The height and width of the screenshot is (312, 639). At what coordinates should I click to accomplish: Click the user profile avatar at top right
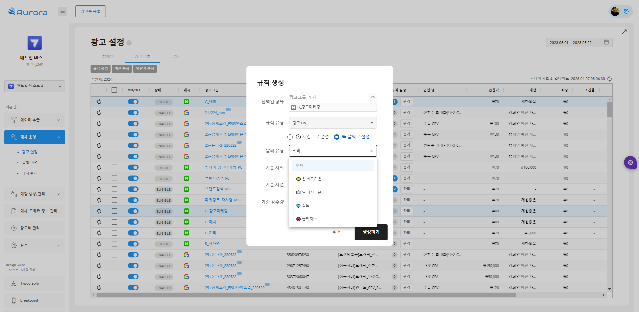coord(615,11)
